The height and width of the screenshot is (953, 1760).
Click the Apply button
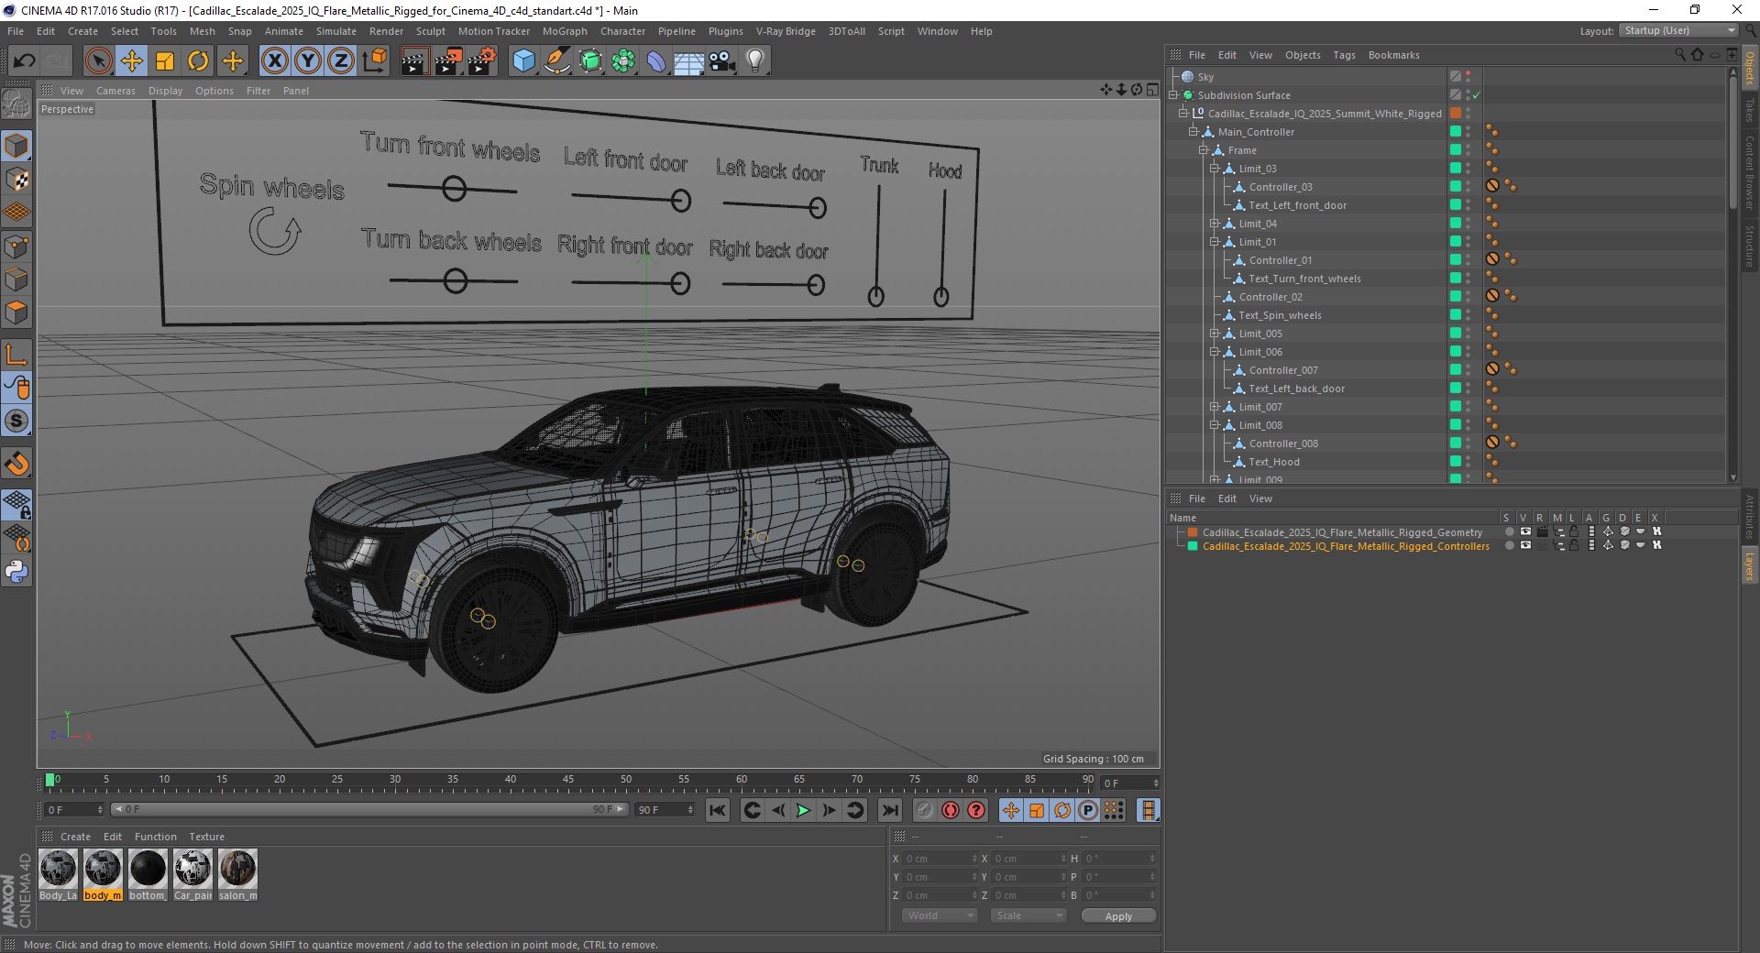(x=1118, y=915)
